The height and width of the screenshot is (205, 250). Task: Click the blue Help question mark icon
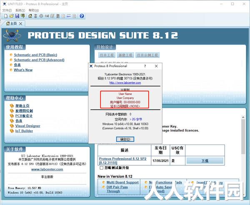coord(82,16)
